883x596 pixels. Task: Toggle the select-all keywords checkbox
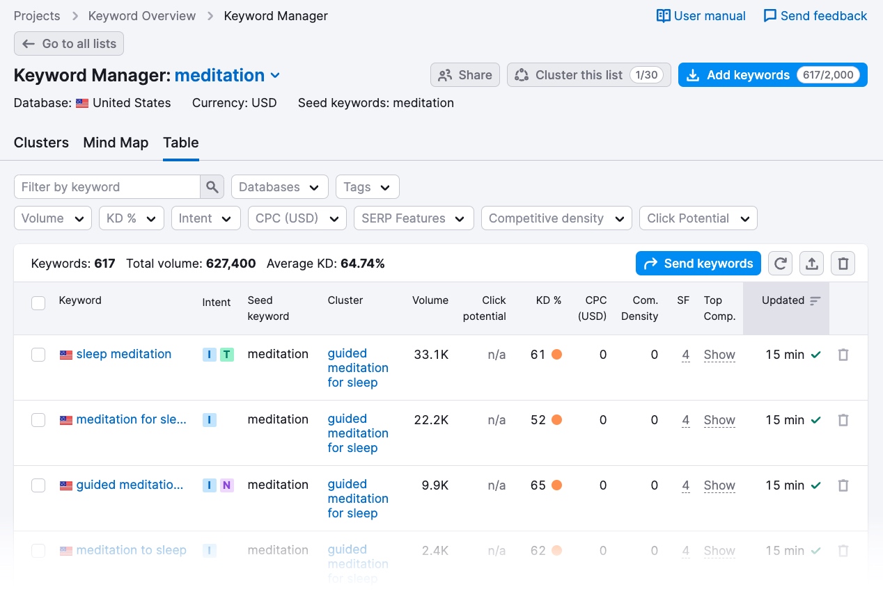pos(38,303)
